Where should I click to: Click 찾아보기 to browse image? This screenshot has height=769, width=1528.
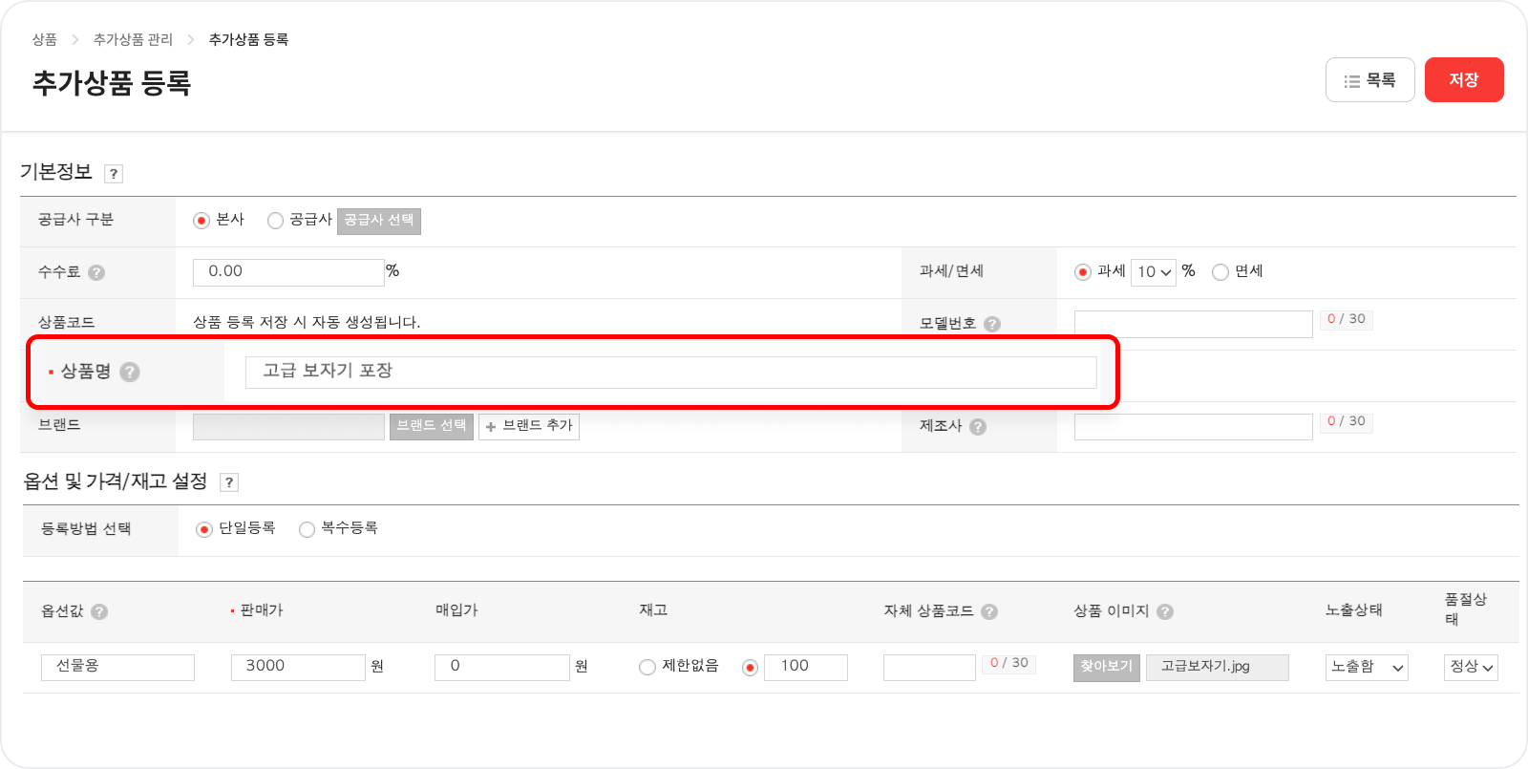[x=1107, y=667]
